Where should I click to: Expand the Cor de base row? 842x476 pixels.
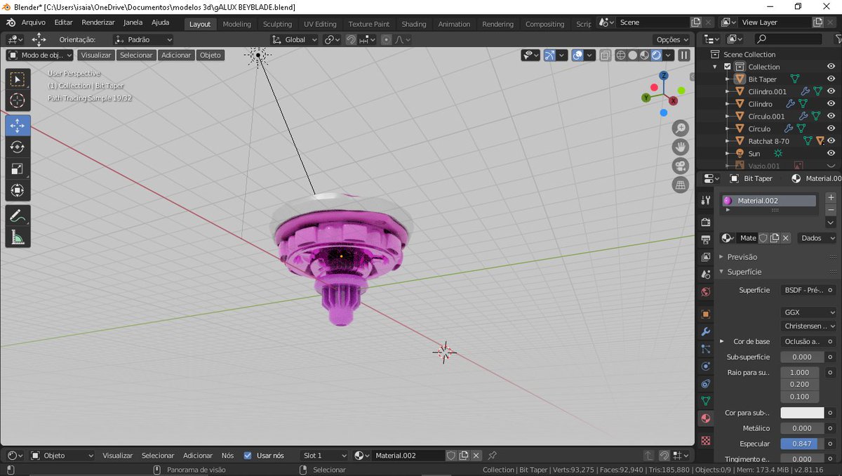(722, 341)
